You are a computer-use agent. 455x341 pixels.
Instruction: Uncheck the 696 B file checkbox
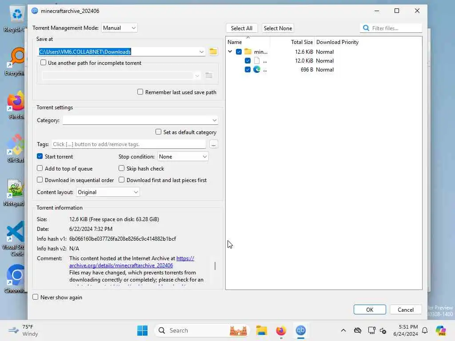(x=247, y=70)
